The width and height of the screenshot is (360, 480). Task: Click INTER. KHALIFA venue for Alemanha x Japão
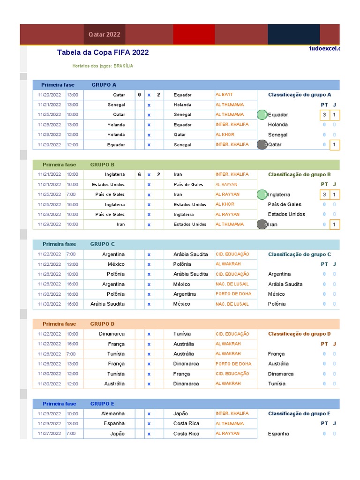[x=232, y=413]
